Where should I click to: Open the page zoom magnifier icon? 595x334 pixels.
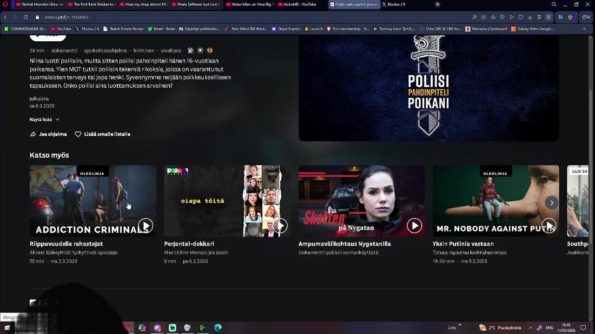[474, 17]
